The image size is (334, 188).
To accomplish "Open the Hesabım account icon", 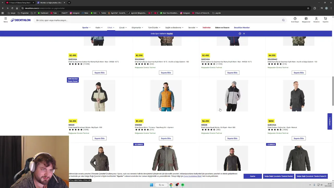I will pos(316,20).
